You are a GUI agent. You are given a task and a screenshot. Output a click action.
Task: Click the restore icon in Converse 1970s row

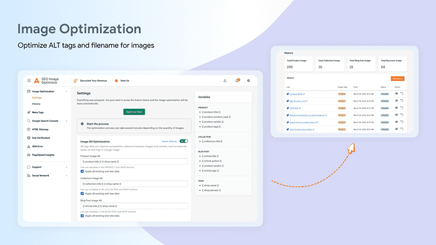[x=402, y=94]
